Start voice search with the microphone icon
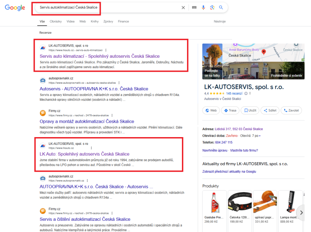 203,7
